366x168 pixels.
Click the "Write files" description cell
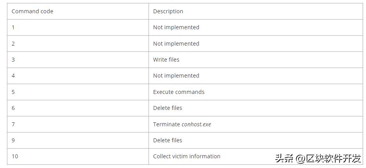[x=166, y=60]
